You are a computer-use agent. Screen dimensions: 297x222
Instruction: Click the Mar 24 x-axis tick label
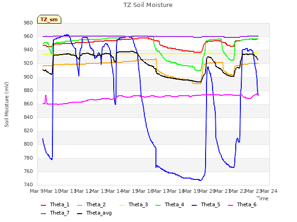click(x=269, y=191)
